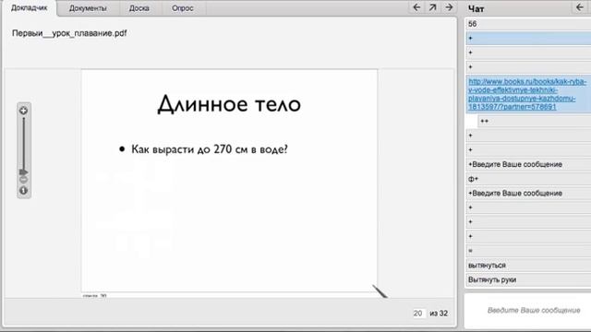Switch to the Опрос tab

click(x=183, y=8)
